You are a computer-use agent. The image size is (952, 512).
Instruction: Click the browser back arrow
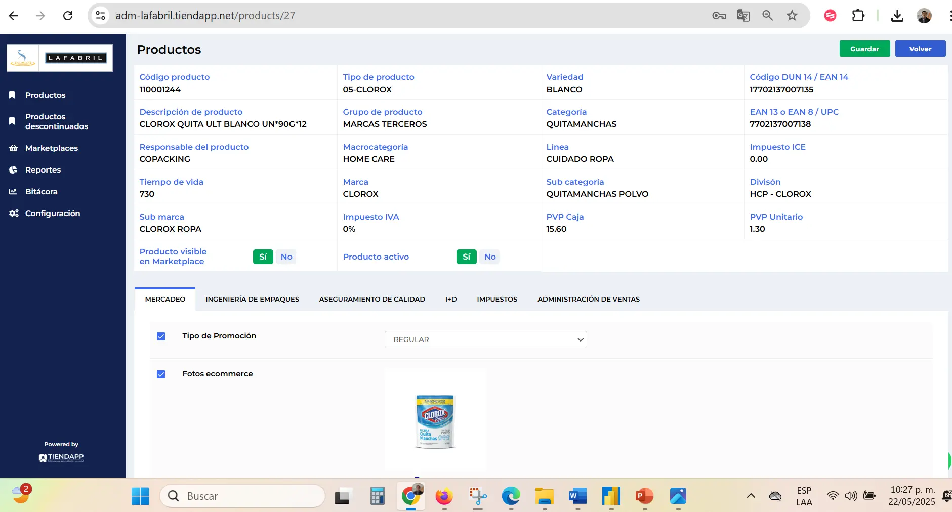click(14, 16)
